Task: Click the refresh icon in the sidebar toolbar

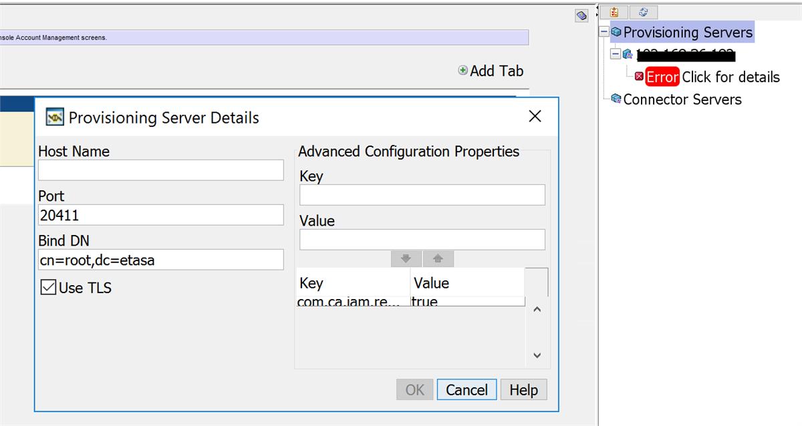Action: click(x=642, y=12)
